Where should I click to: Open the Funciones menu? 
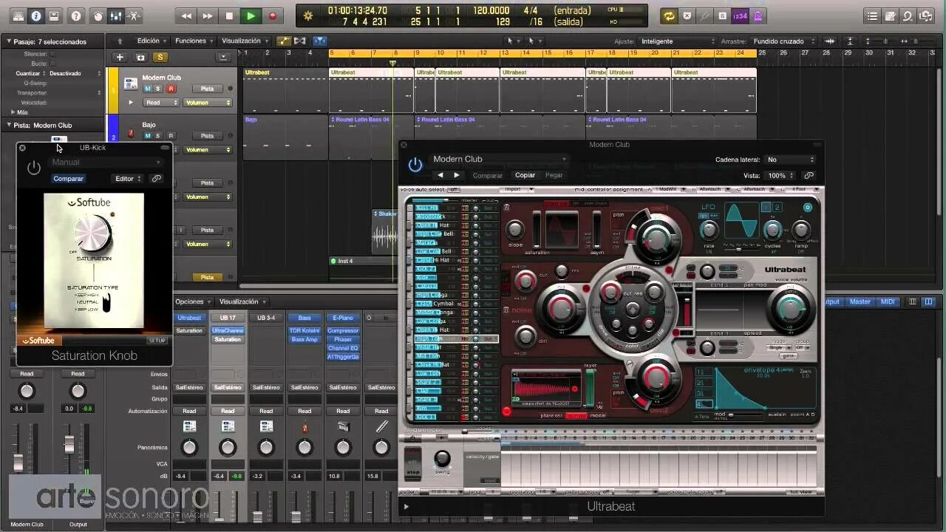[194, 41]
